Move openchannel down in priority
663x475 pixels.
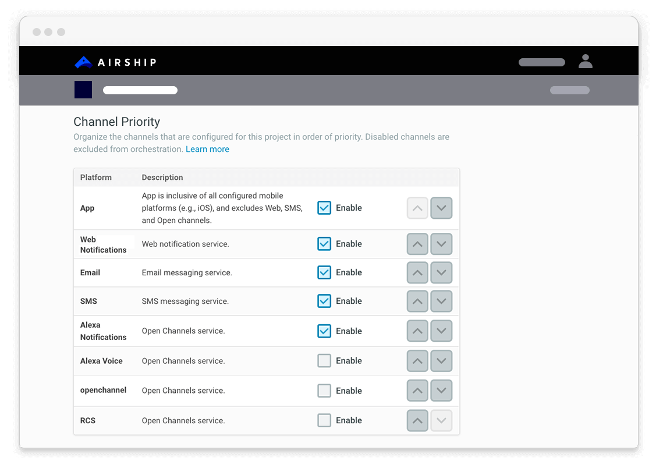[441, 391]
